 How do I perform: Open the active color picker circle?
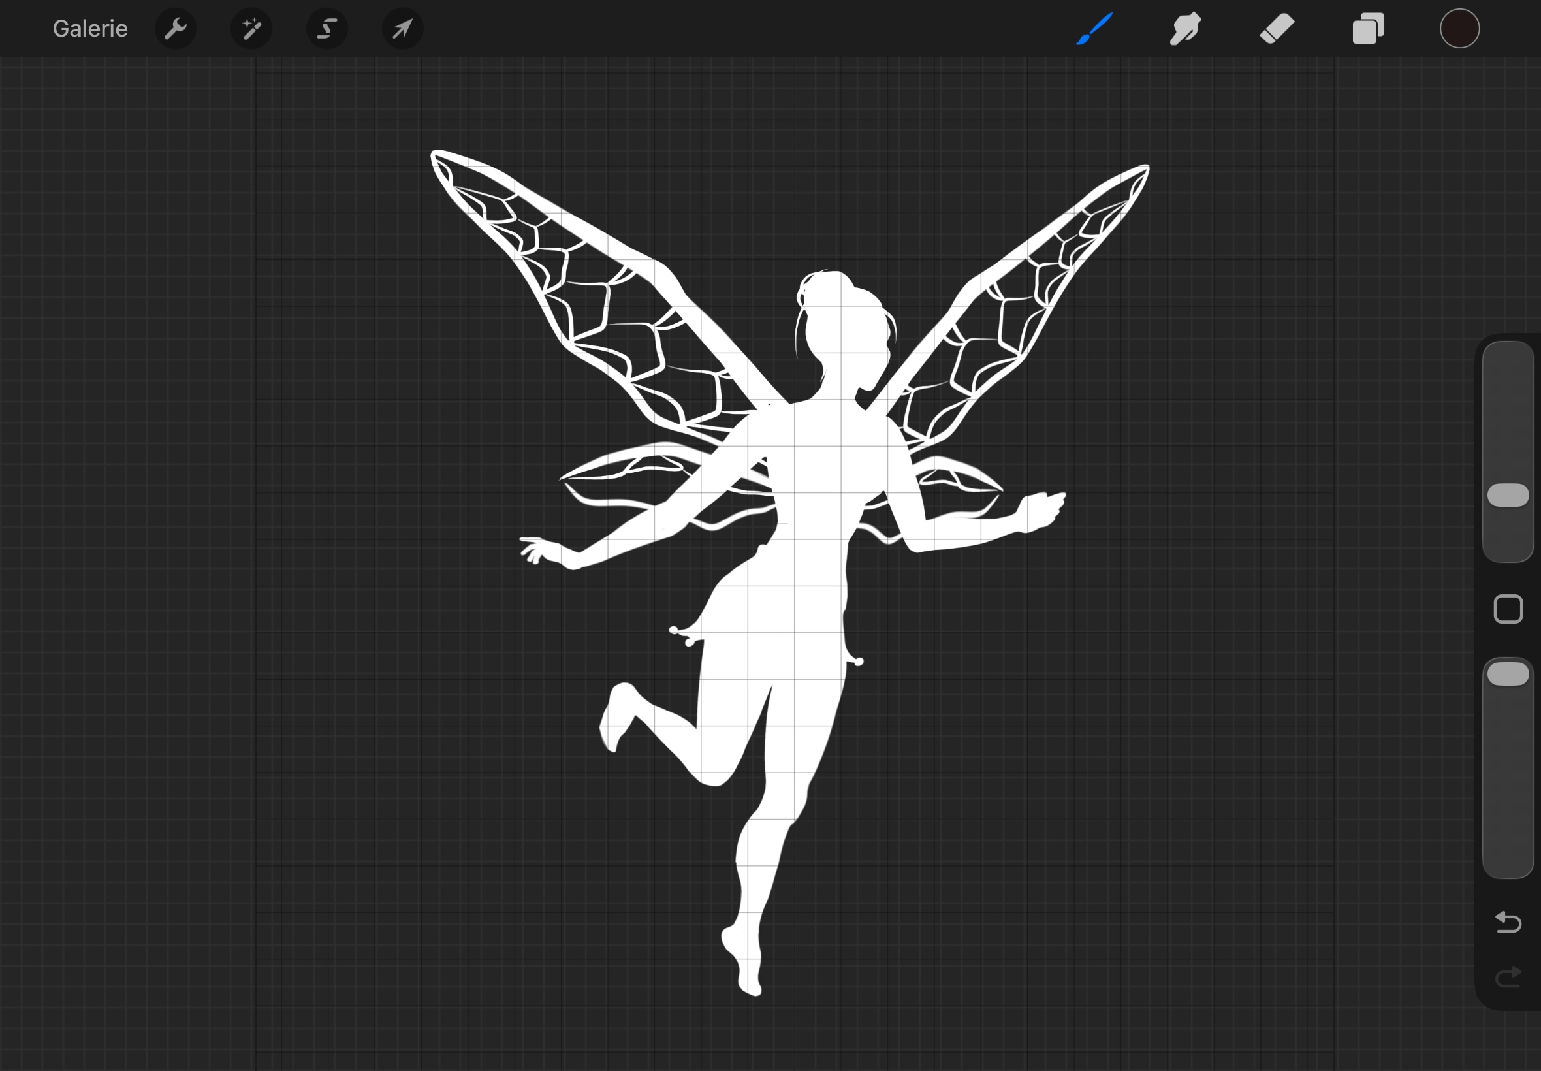coord(1459,29)
